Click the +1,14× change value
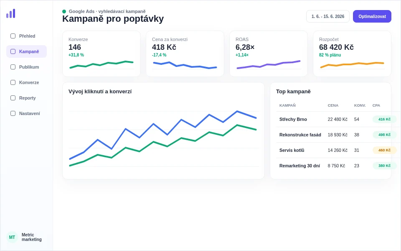Screen dimensions: 401x251 (242, 55)
